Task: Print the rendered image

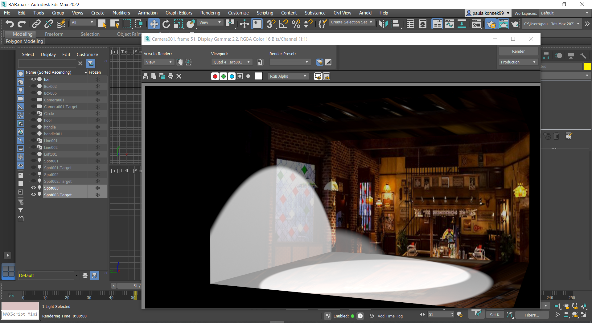Action: pyautogui.click(x=171, y=76)
